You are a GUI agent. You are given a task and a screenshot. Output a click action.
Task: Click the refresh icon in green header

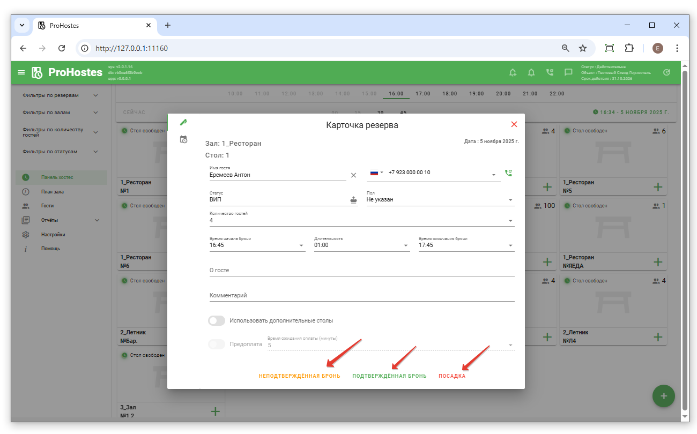666,72
